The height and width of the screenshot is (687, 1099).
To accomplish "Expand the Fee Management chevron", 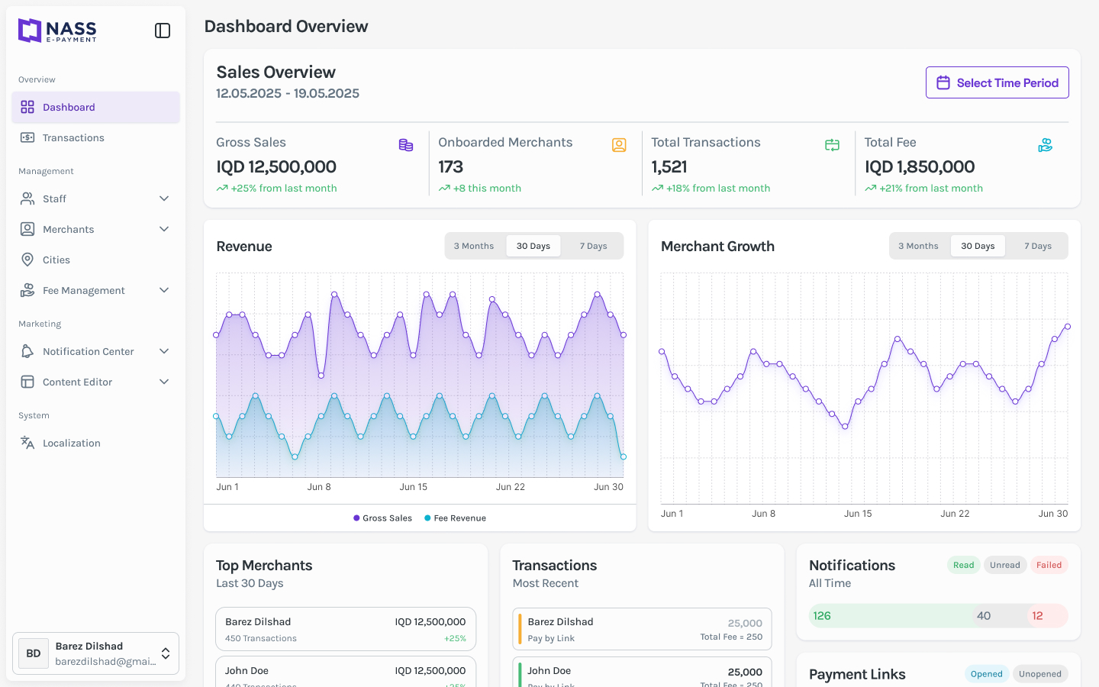I will (164, 290).
